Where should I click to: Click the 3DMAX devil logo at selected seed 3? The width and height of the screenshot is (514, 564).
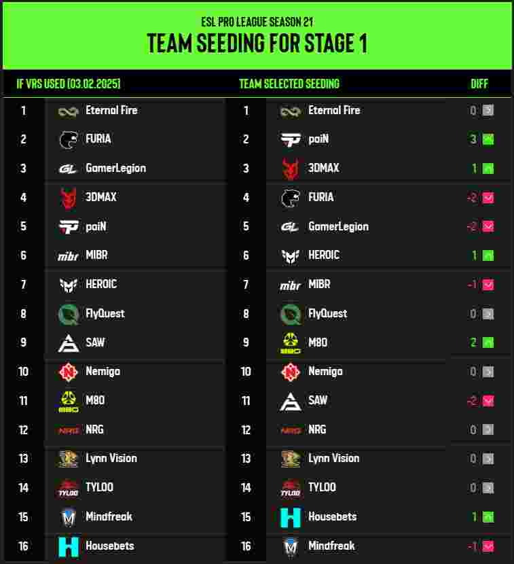pyautogui.click(x=291, y=169)
